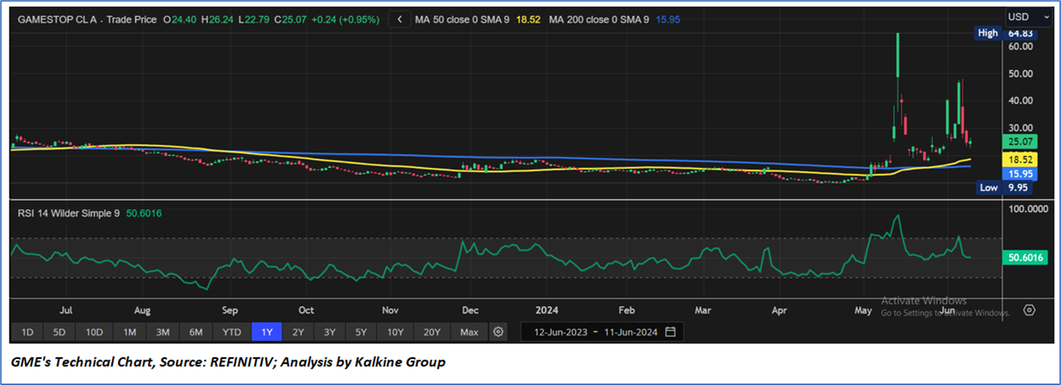Toggle the active 1Y range button
This screenshot has width=1061, height=385.
click(x=266, y=332)
